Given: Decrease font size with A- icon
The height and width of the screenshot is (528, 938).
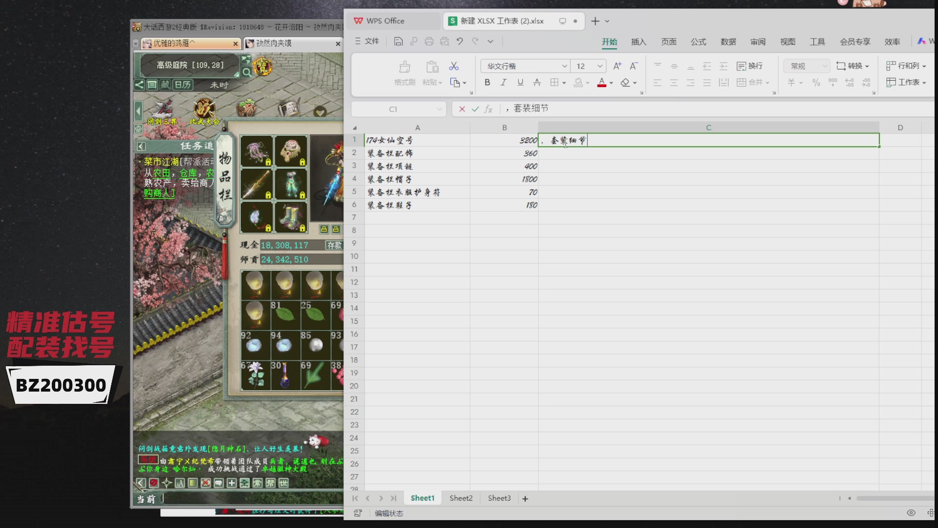Looking at the screenshot, I should [x=634, y=66].
